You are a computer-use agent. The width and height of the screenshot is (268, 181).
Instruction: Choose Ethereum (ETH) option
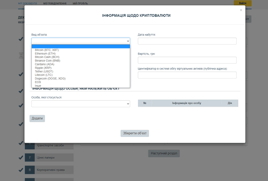45,53
